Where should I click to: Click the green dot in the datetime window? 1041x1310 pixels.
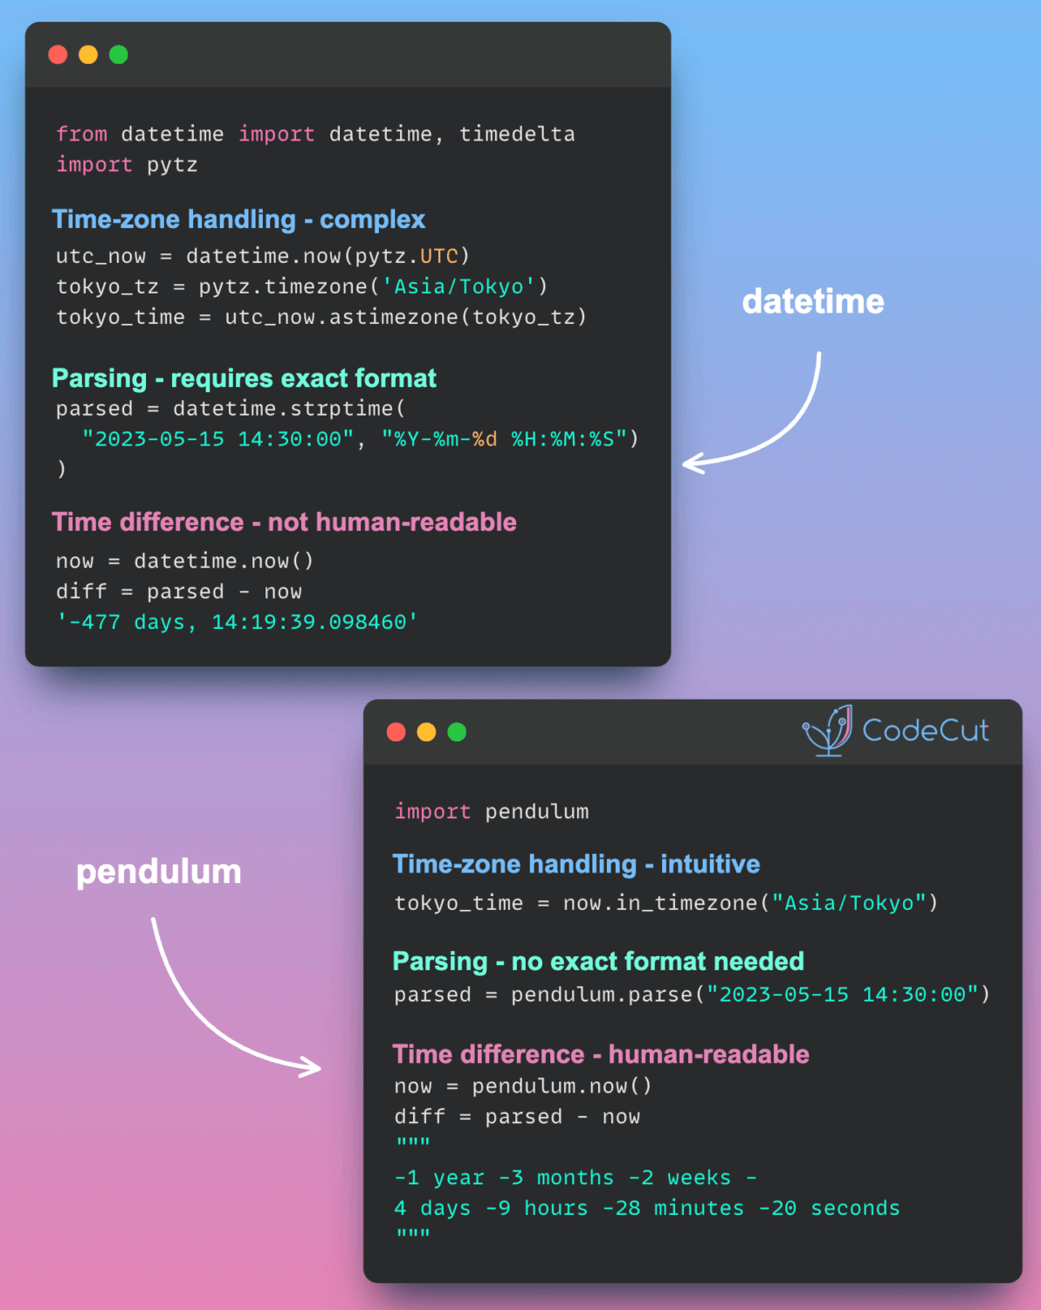click(x=119, y=55)
